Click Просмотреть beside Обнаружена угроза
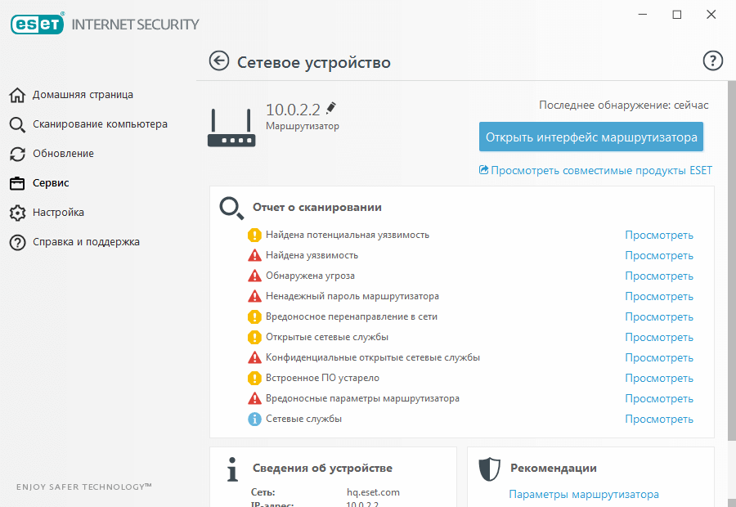Image resolution: width=736 pixels, height=507 pixels. [x=659, y=276]
